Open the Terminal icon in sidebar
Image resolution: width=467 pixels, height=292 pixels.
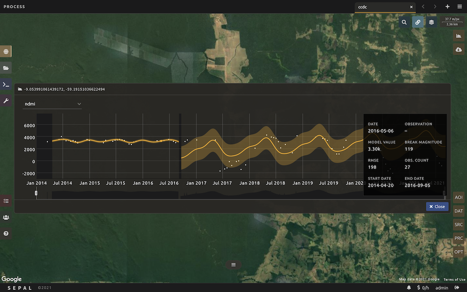(6, 84)
